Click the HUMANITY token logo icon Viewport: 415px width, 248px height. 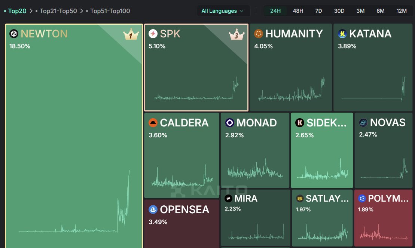coord(258,34)
